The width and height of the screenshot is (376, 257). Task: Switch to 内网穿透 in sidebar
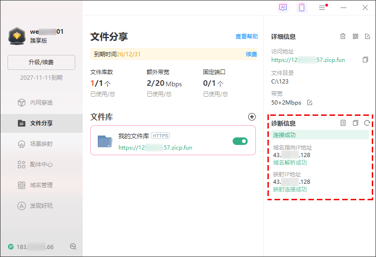click(x=41, y=103)
